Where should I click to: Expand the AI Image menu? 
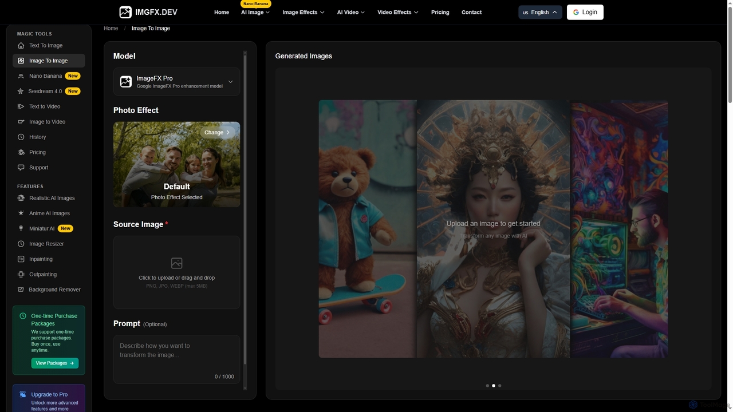click(255, 12)
